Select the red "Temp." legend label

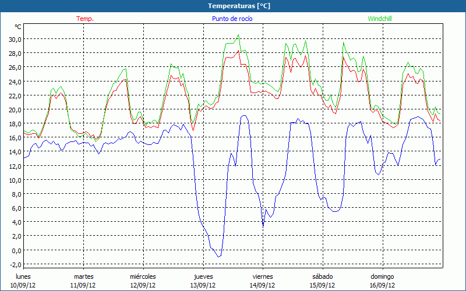[85, 19]
